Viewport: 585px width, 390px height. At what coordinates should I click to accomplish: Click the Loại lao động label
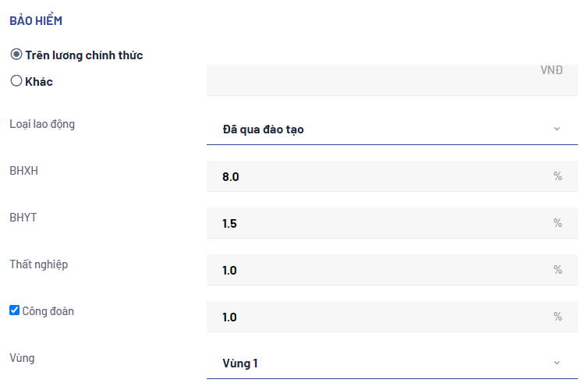pos(42,124)
